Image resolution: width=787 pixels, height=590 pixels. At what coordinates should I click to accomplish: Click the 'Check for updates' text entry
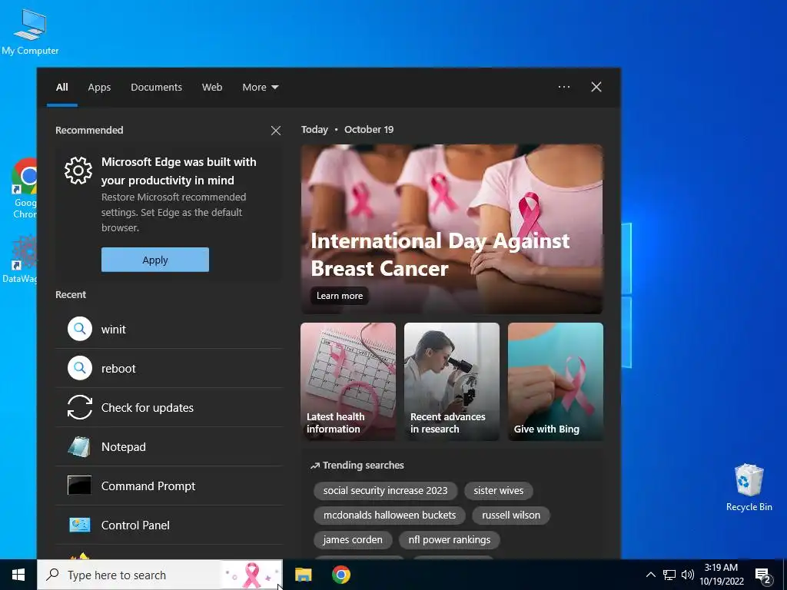147,408
